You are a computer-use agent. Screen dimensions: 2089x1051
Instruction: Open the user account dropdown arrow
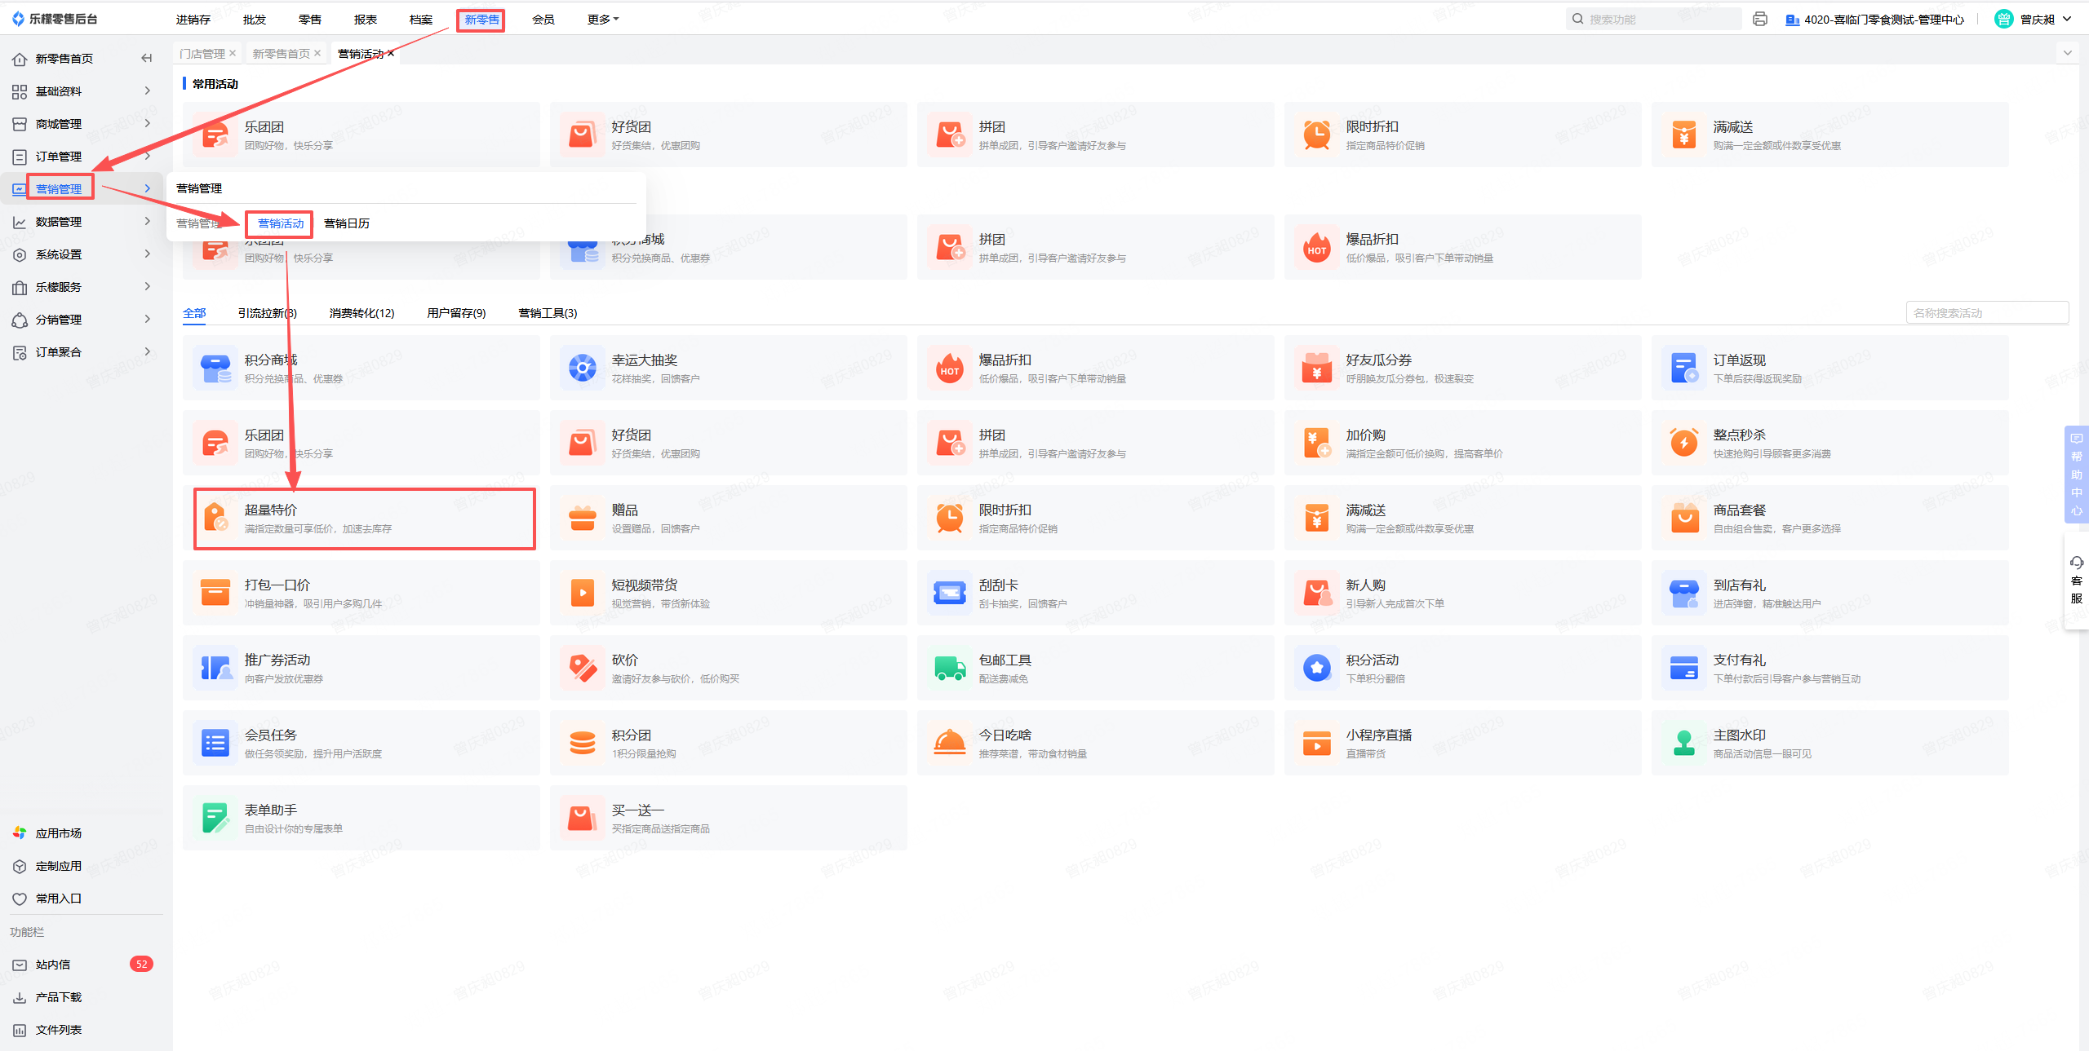pos(2068,19)
